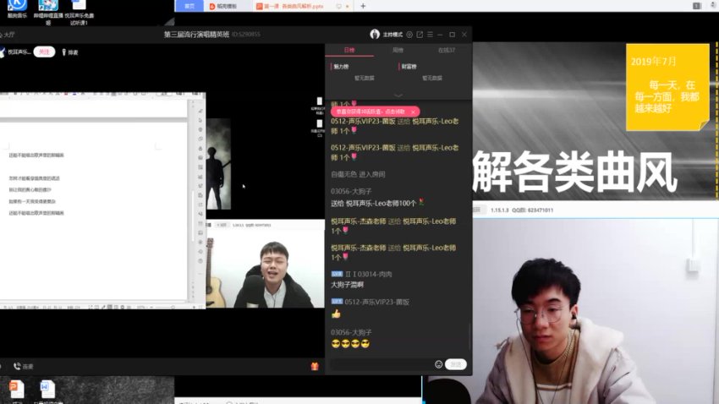Screen dimensions: 719x404
Task: Open a new browser tab with plus
Action: (363, 6)
